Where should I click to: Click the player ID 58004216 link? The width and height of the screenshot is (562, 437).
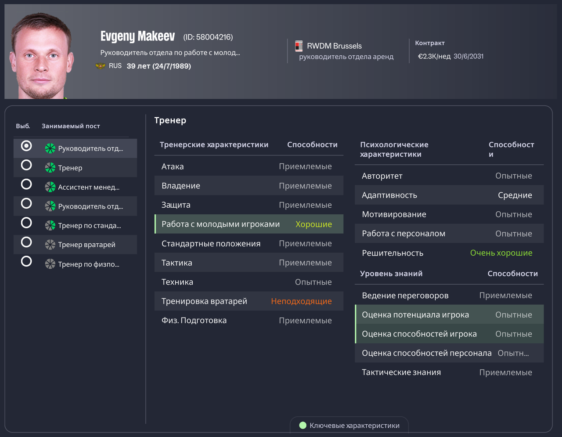209,37
